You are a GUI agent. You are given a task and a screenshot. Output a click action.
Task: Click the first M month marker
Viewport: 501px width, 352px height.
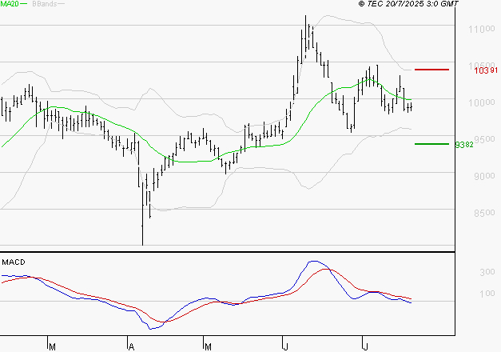point(53,347)
